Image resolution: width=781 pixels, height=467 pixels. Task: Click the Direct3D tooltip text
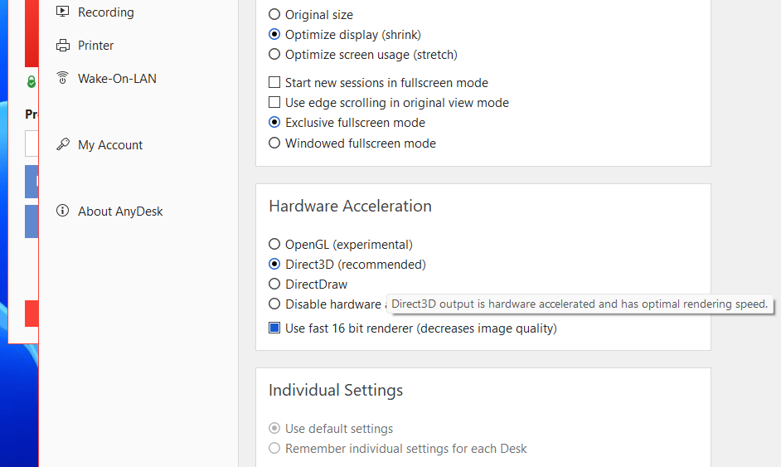(580, 304)
